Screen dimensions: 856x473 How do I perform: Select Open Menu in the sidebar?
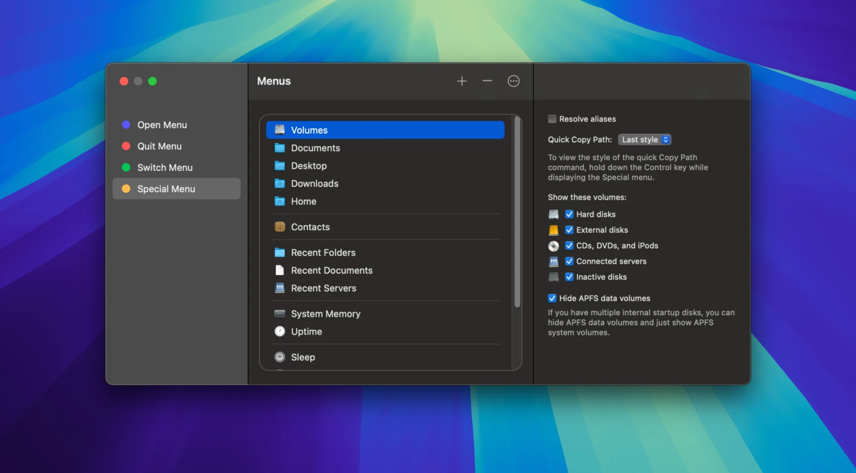(162, 125)
